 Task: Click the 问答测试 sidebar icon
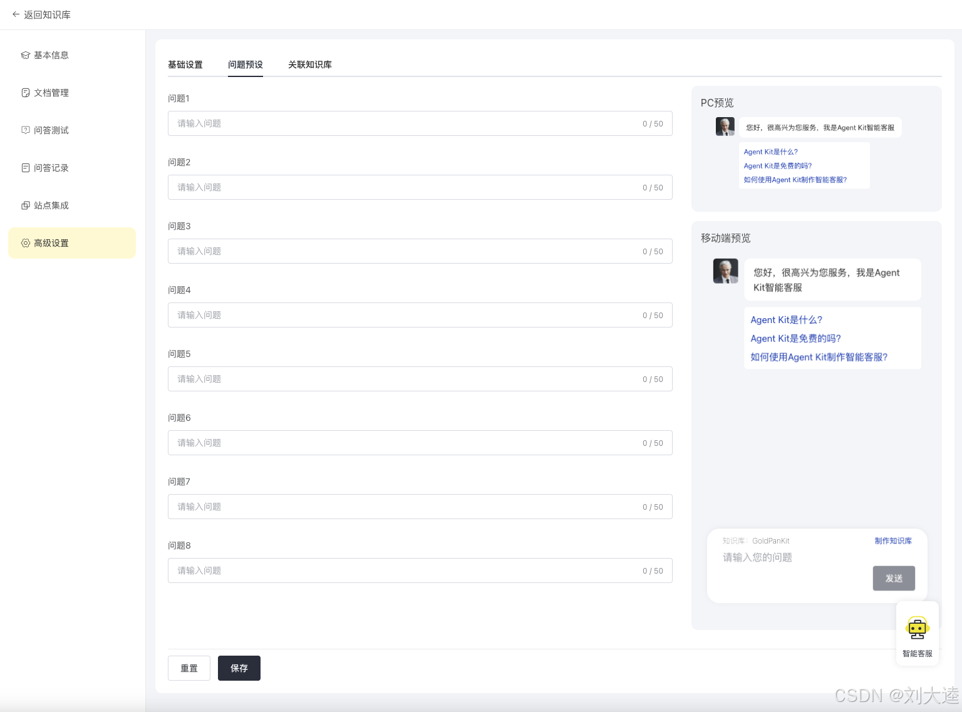click(26, 130)
